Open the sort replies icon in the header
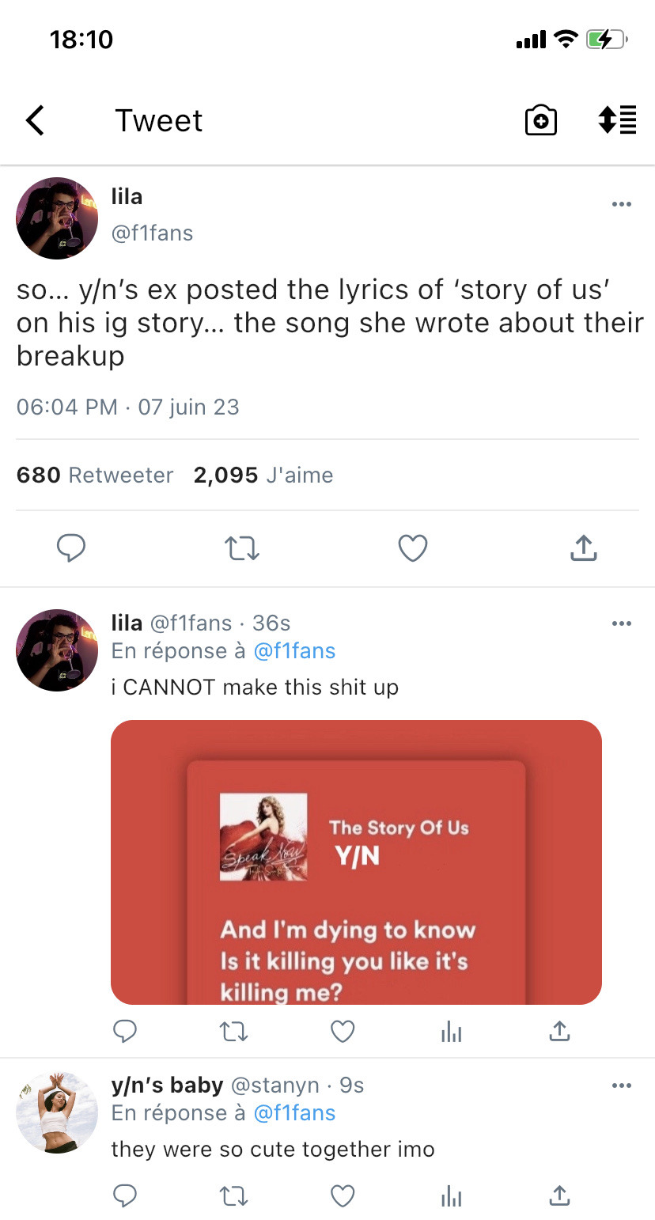The width and height of the screenshot is (655, 1220). coord(617,121)
